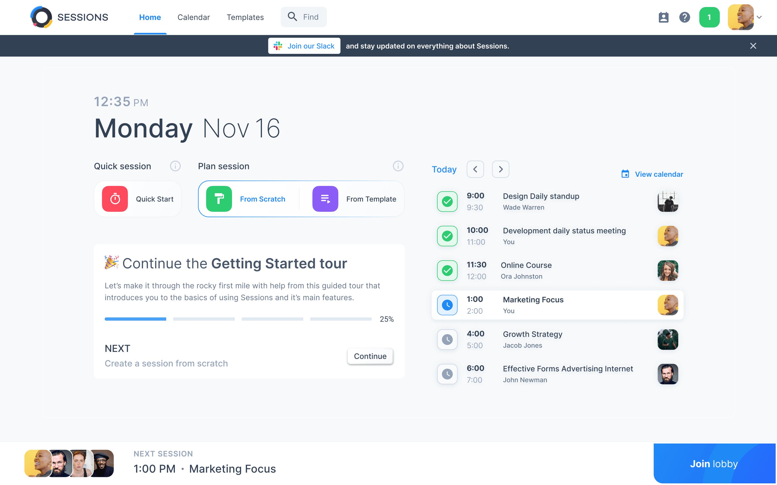Open the contacts book icon in header
Screen dimensions: 777x485
[663, 17]
